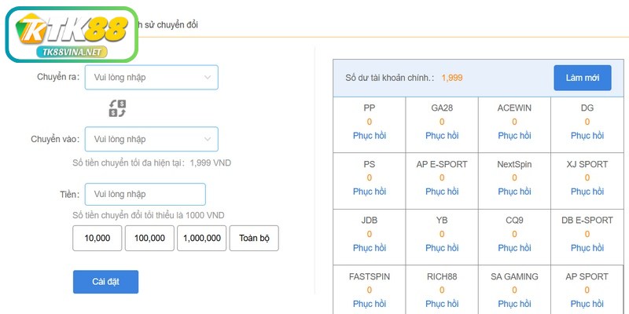
Task: Choose the 1,000,000 quick amount
Action: [201, 238]
